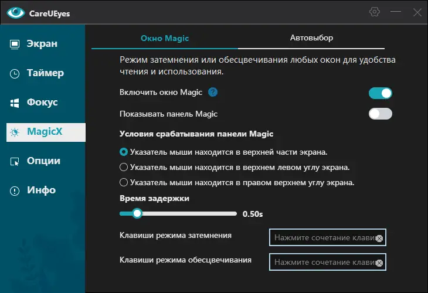Enable the Показывать панель Magic switch
The image size is (428, 293).
[380, 114]
